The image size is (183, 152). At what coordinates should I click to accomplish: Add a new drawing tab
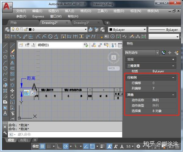pos(107,23)
